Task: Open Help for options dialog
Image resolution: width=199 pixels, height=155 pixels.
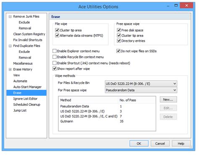Action: 181,144
